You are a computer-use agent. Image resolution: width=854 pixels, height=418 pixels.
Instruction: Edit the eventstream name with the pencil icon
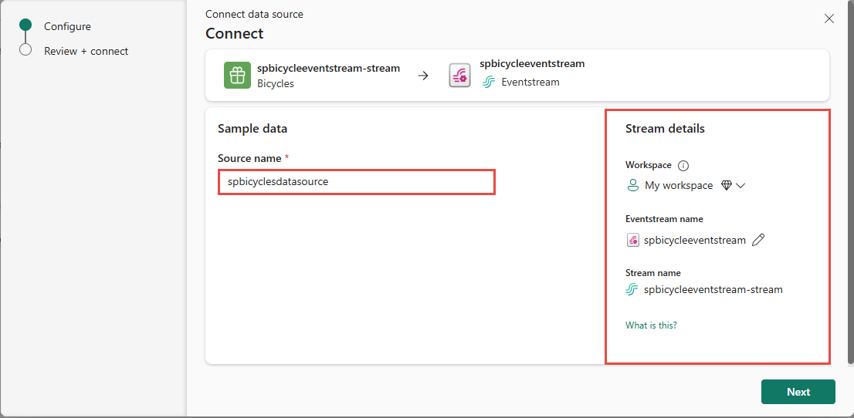click(758, 240)
